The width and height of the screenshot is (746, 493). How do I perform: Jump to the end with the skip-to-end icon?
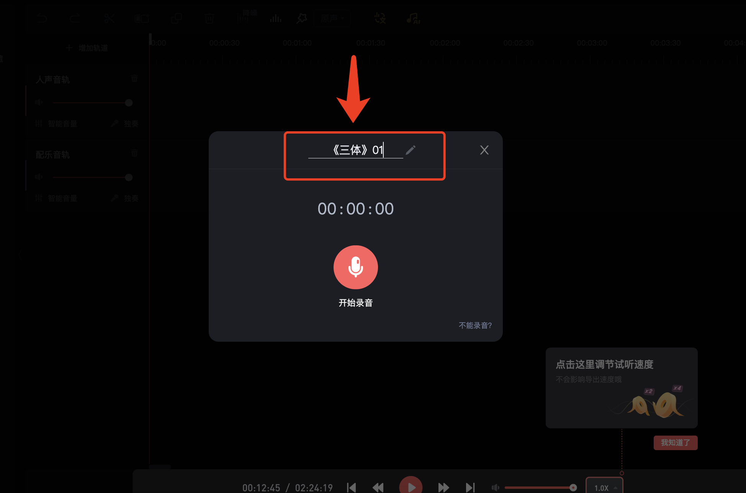pyautogui.click(x=470, y=487)
